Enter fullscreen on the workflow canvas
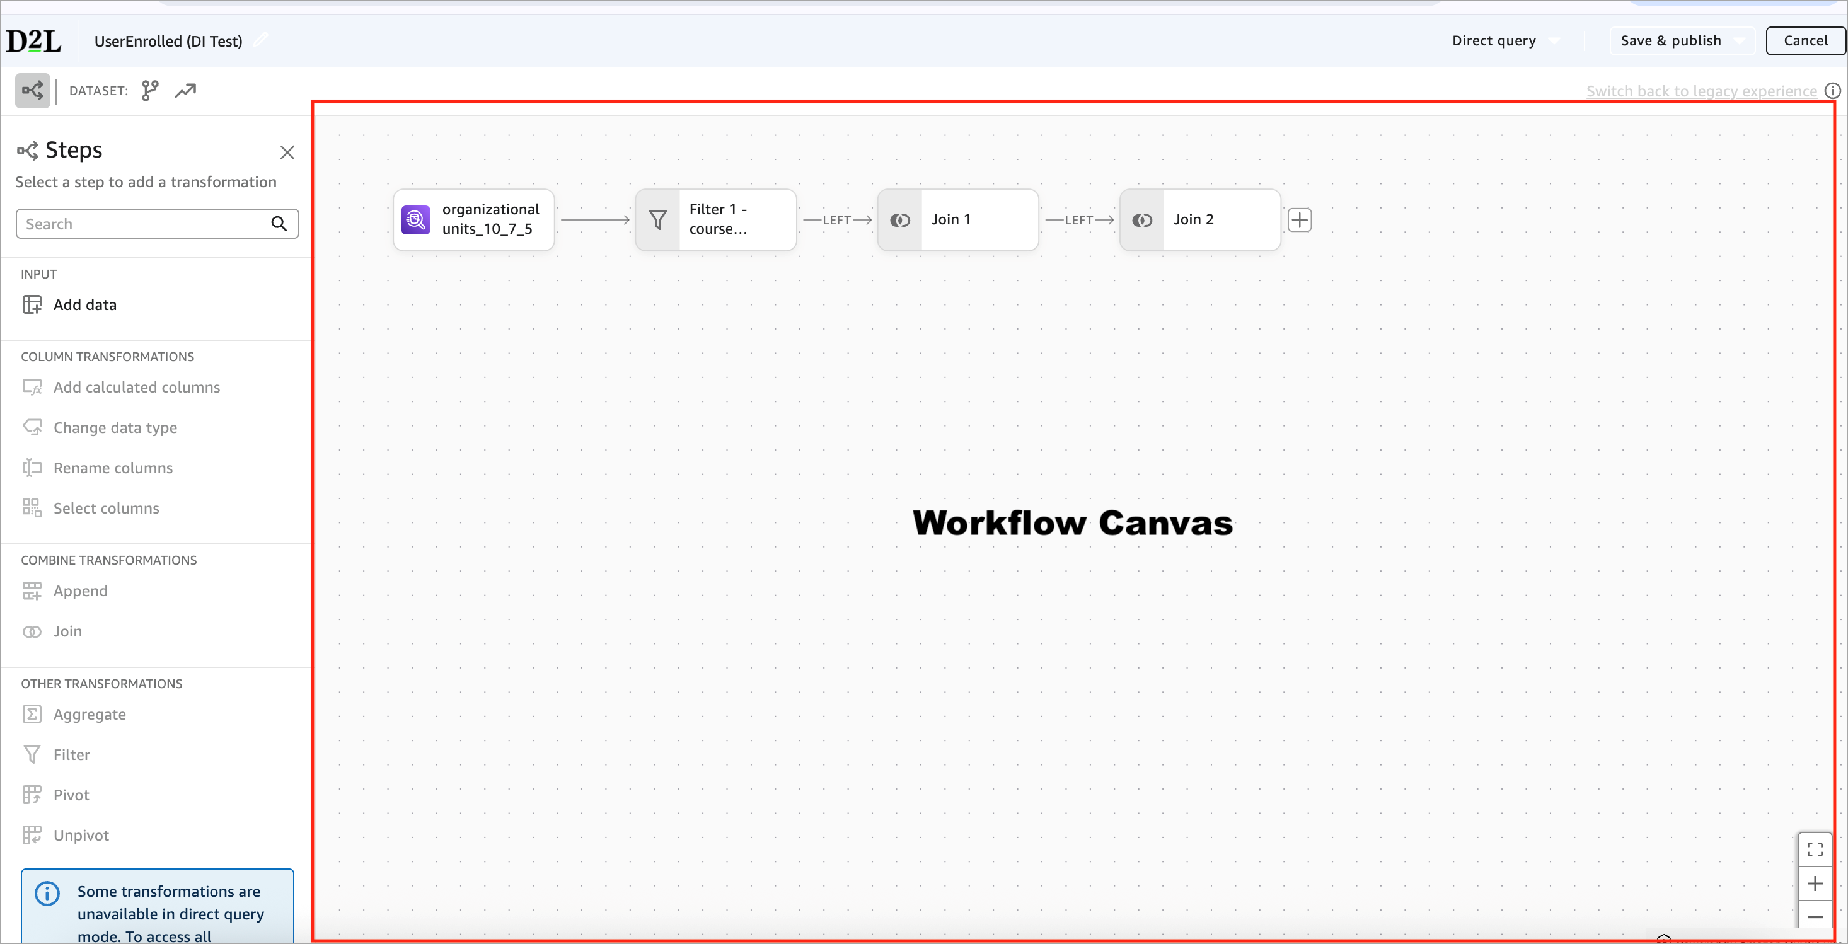The width and height of the screenshot is (1848, 944). 1816,849
